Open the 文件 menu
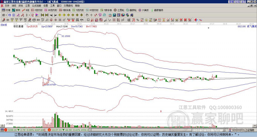 click(x=7, y=5)
